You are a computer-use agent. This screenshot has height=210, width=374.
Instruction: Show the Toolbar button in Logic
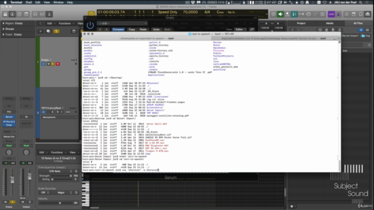click(x=26, y=14)
